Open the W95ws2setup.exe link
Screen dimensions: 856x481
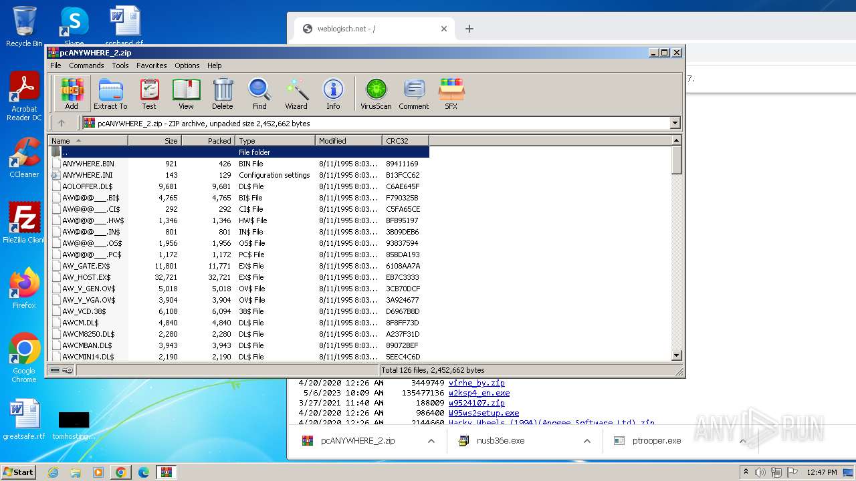[x=484, y=413]
